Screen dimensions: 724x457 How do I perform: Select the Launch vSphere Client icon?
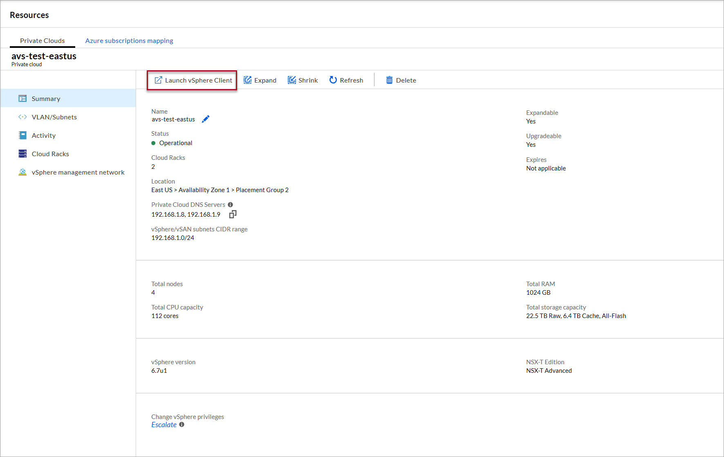158,80
